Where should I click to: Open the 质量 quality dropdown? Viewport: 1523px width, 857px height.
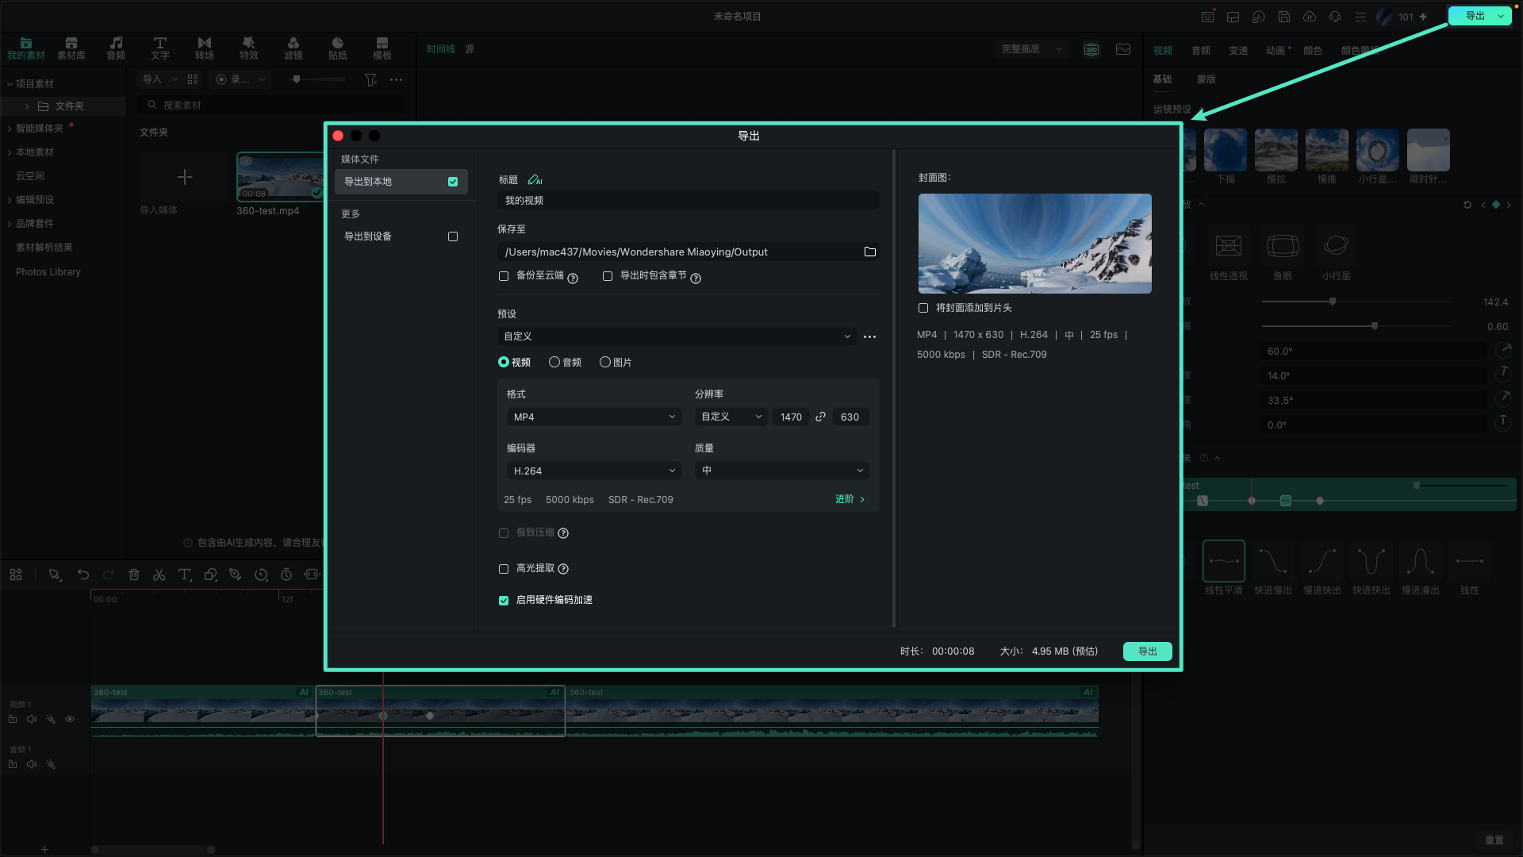pos(782,471)
